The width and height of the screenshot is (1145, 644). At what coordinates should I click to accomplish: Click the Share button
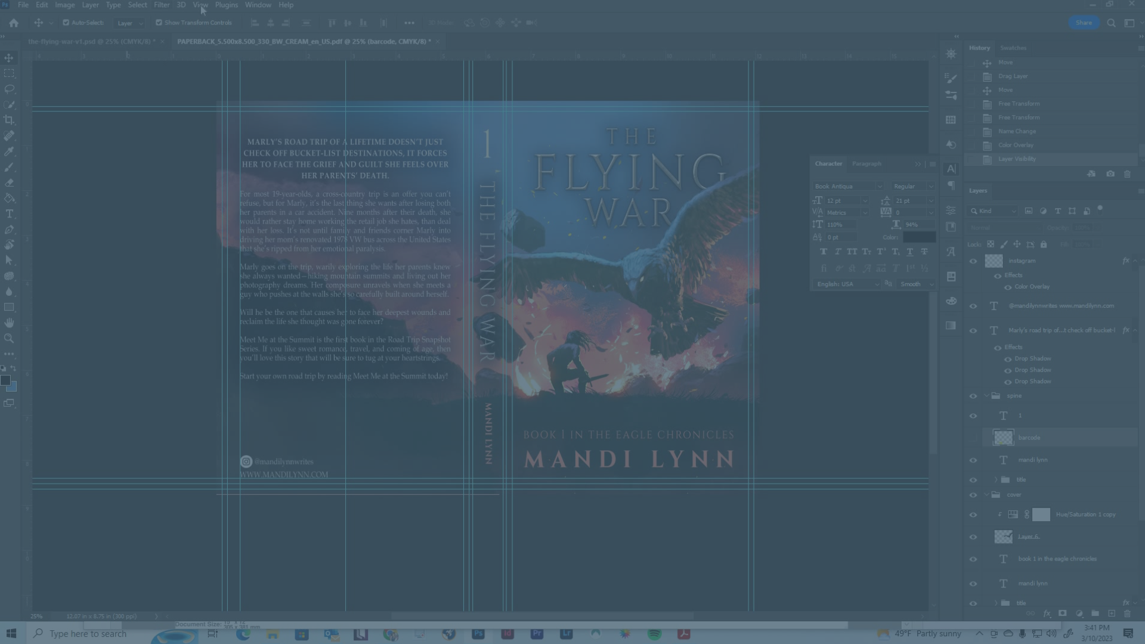tap(1084, 23)
